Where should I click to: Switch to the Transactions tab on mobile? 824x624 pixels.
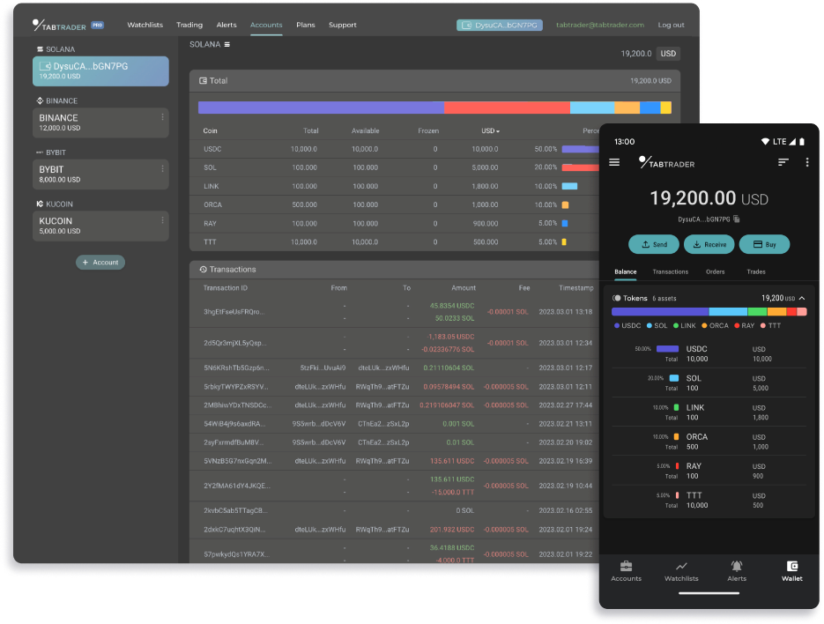pos(671,272)
